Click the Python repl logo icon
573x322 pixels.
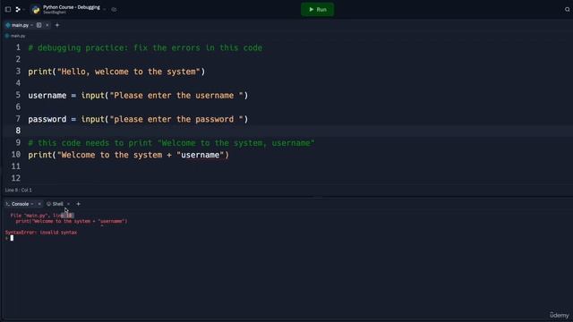tap(36, 10)
